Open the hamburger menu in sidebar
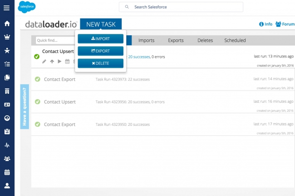The height and width of the screenshot is (196, 295). pos(7,8)
